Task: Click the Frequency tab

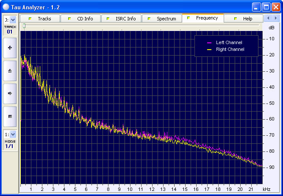Action: tap(203, 18)
